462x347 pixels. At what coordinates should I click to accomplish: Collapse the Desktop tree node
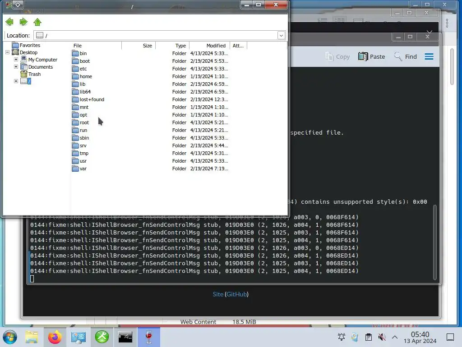coord(7,52)
